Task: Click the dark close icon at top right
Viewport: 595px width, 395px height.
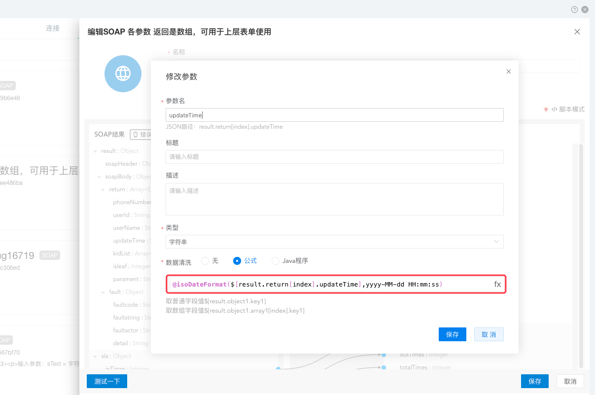Action: (585, 9)
